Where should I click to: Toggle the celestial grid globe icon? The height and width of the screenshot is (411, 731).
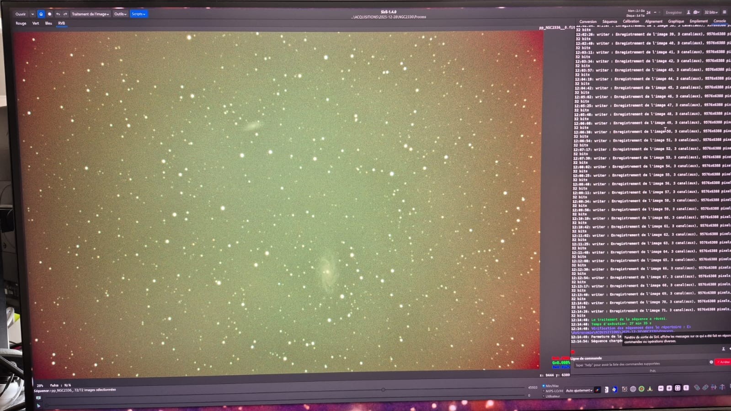click(633, 389)
